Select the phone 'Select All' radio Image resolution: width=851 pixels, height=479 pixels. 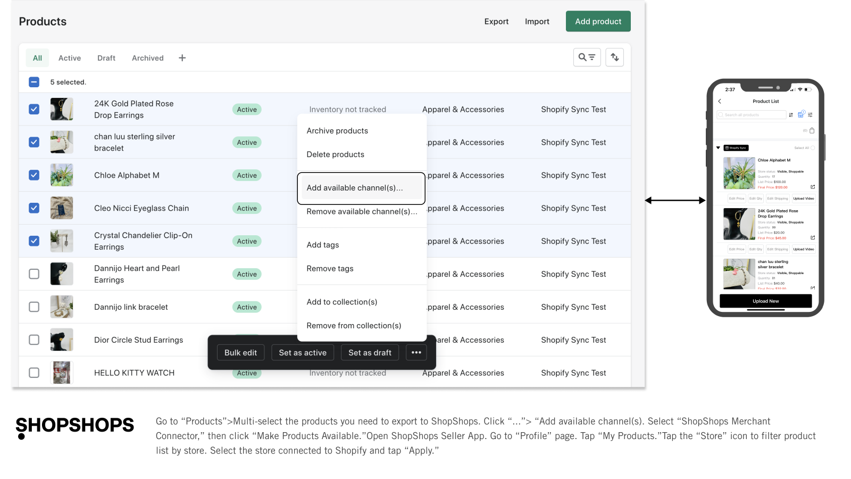click(813, 148)
